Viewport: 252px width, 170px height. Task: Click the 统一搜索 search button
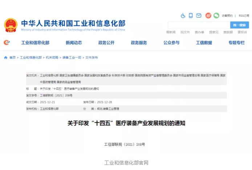[x=239, y=25]
